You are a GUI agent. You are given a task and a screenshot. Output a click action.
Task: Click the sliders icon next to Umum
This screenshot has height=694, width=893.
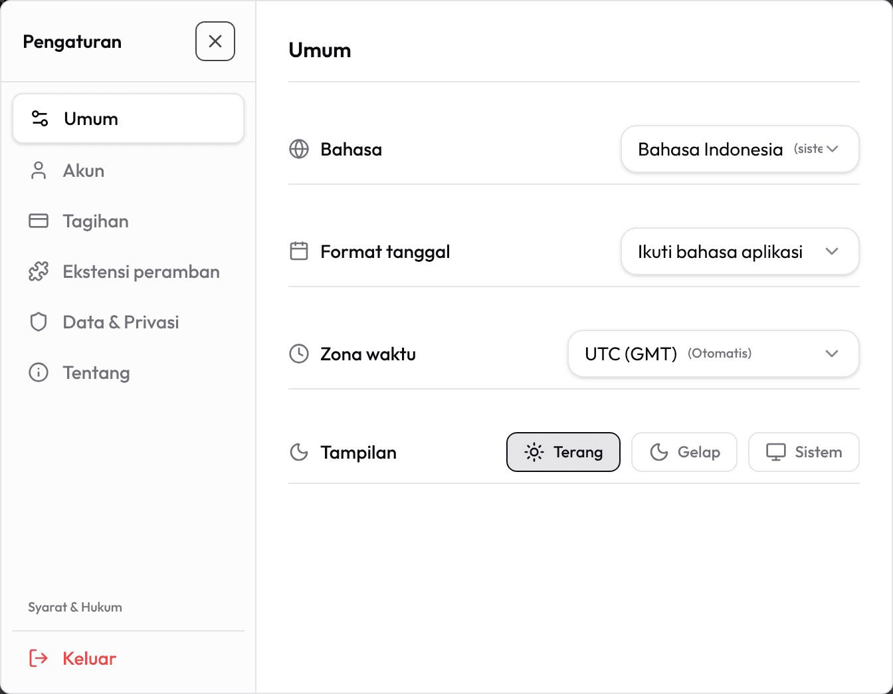coord(40,118)
